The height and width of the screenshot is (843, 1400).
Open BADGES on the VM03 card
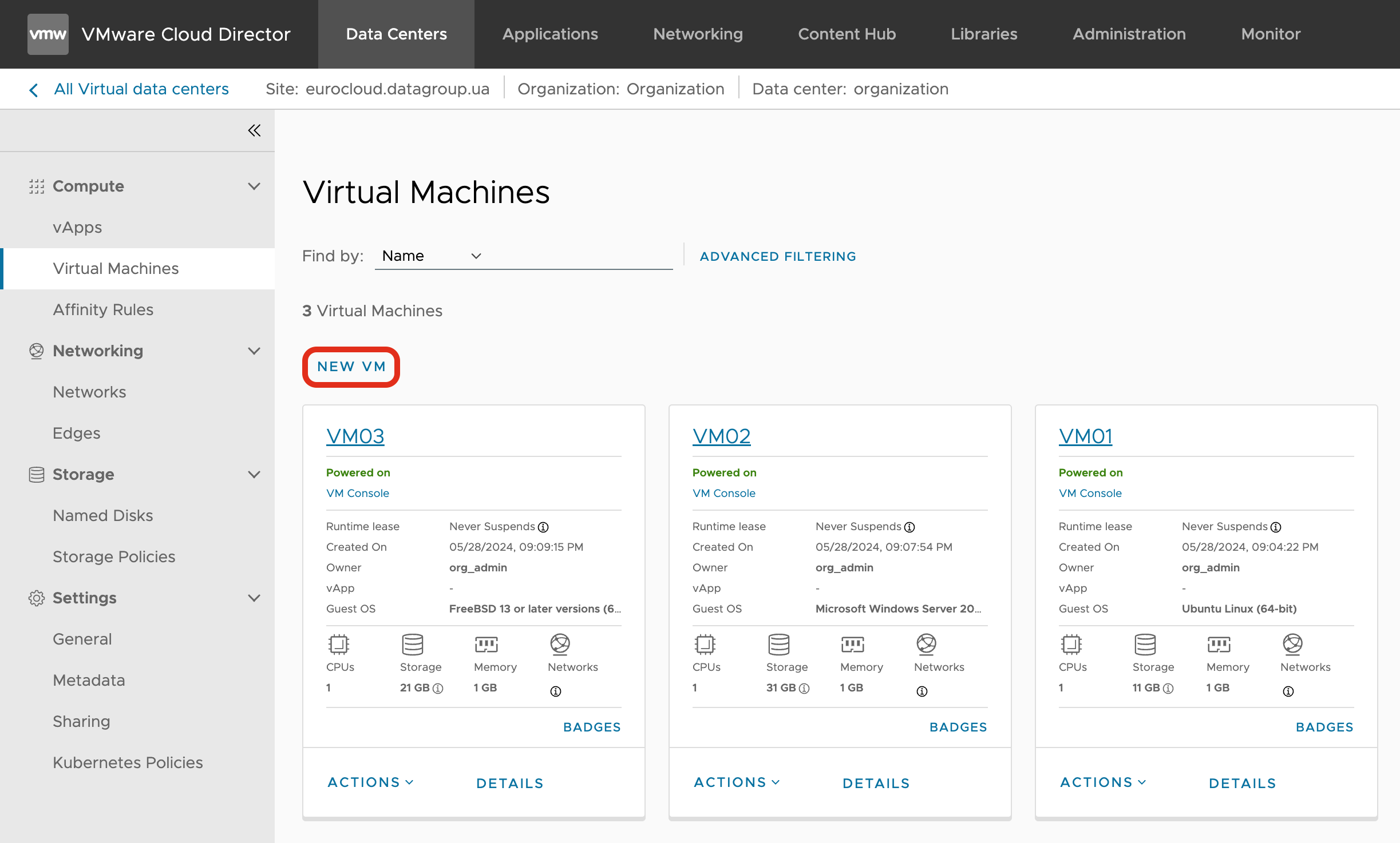[592, 727]
